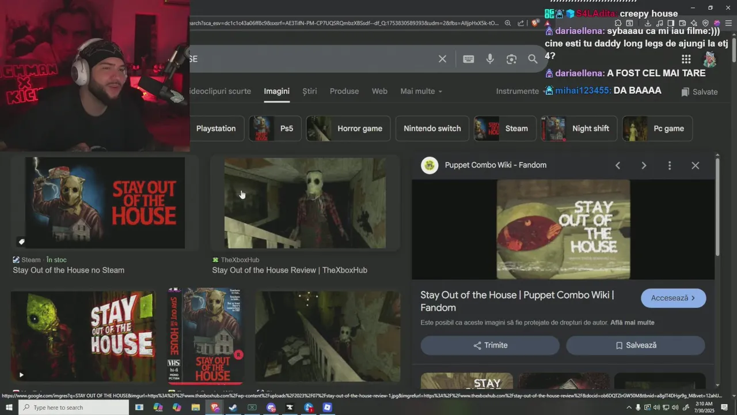Click the share page icon in address bar
Screen dimensions: 737x415
pyautogui.click(x=521, y=23)
